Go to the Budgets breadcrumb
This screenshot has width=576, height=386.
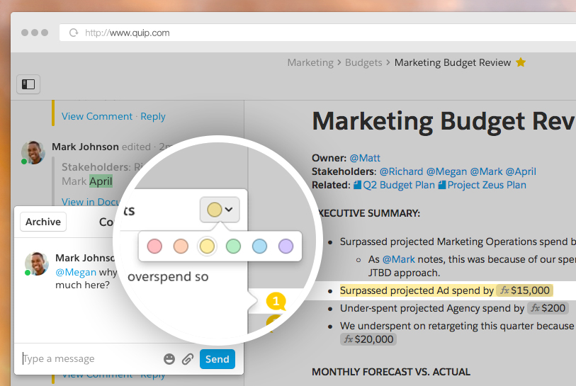(x=363, y=63)
